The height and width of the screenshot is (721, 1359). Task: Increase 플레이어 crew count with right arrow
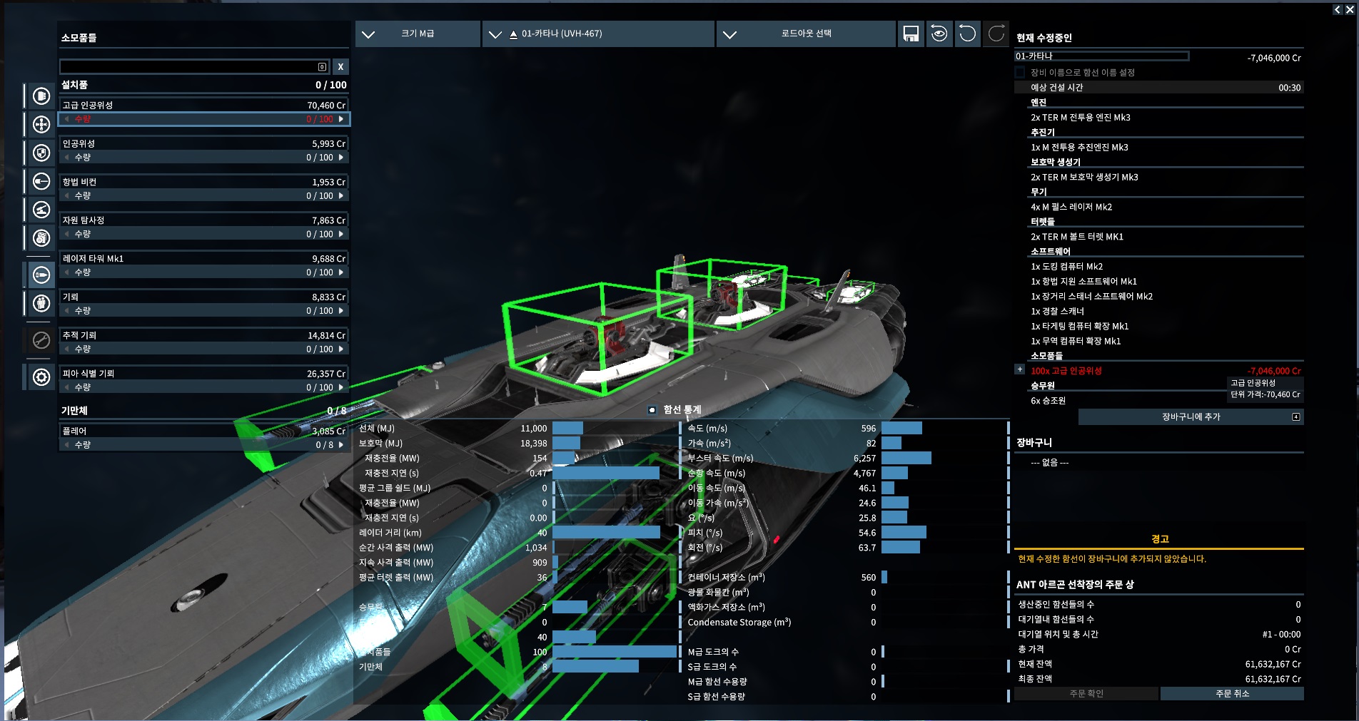tap(341, 444)
